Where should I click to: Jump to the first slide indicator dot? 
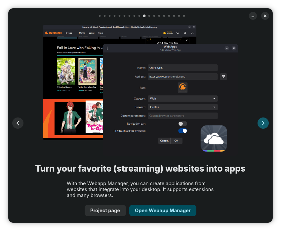[x=100, y=16]
